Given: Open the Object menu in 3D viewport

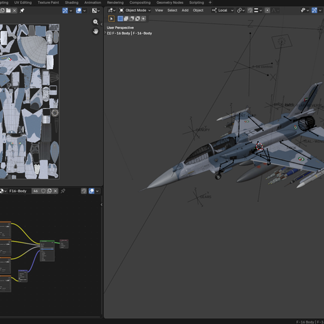Looking at the screenshot, I should pyautogui.click(x=198, y=10).
